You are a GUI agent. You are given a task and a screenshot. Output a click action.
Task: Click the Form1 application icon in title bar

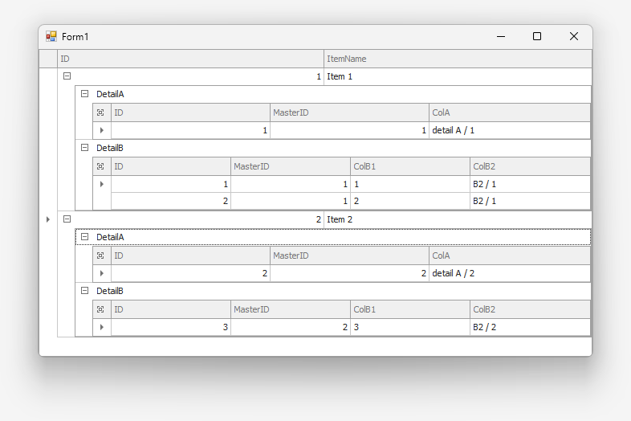[x=51, y=36]
